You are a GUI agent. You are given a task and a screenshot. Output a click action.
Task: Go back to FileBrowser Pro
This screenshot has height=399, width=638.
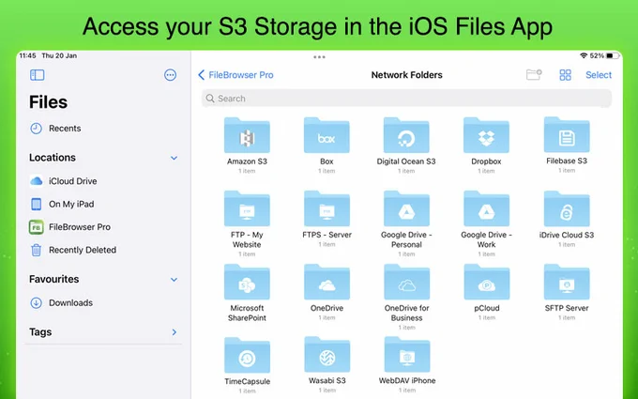point(235,75)
